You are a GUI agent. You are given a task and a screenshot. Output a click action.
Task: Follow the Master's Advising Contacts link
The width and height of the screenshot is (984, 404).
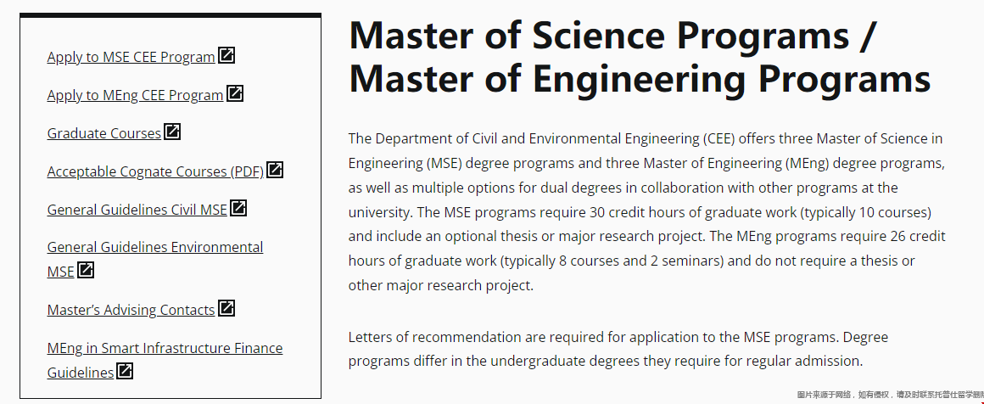131,310
